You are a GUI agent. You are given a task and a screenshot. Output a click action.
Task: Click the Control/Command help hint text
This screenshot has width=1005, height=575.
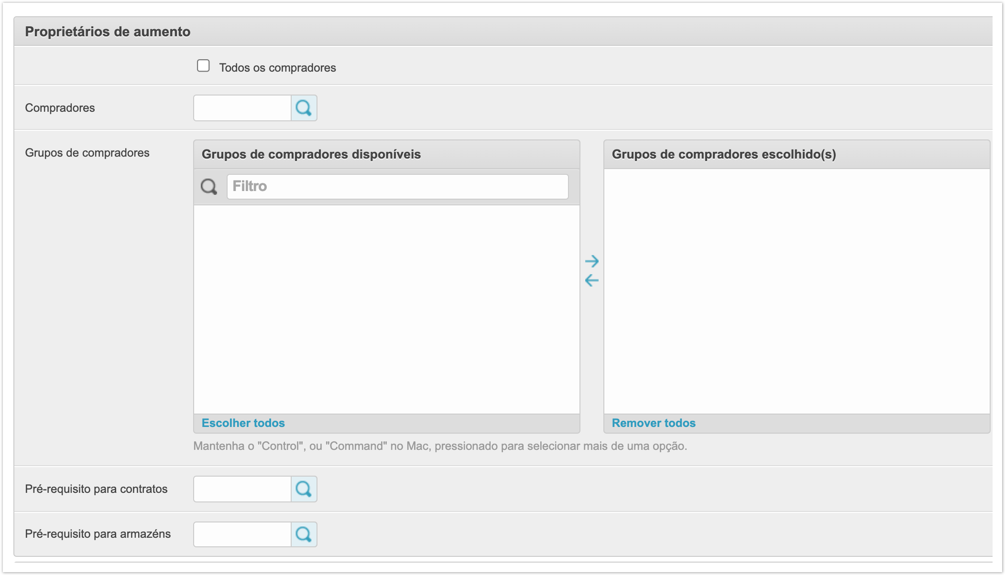(x=440, y=446)
